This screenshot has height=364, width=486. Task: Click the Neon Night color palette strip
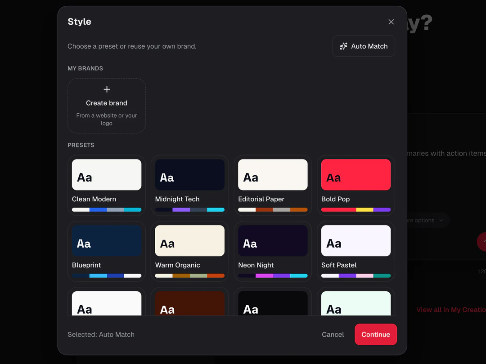pyautogui.click(x=273, y=275)
